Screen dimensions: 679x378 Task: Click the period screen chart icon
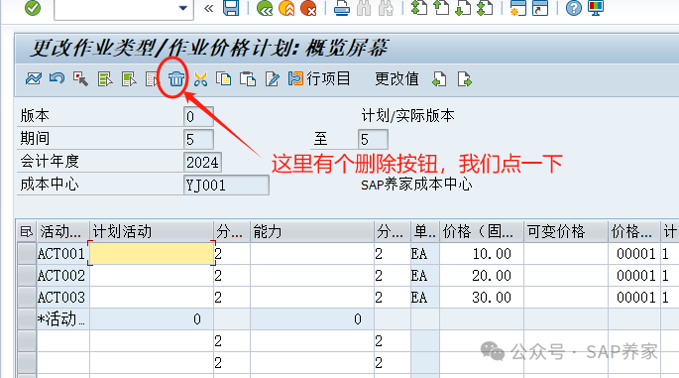coord(34,79)
